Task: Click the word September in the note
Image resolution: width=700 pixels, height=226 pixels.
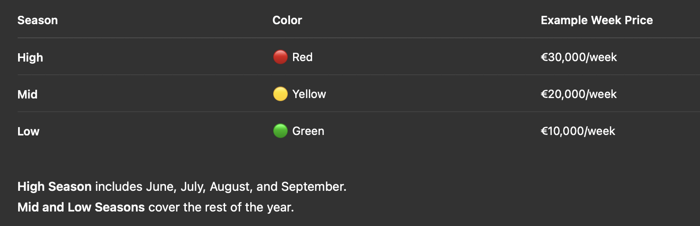Action: pos(312,186)
